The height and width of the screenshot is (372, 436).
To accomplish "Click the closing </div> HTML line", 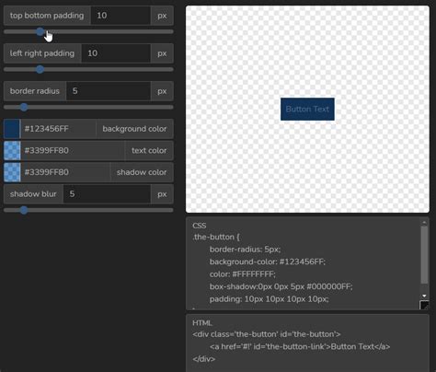I will coord(204,359).
